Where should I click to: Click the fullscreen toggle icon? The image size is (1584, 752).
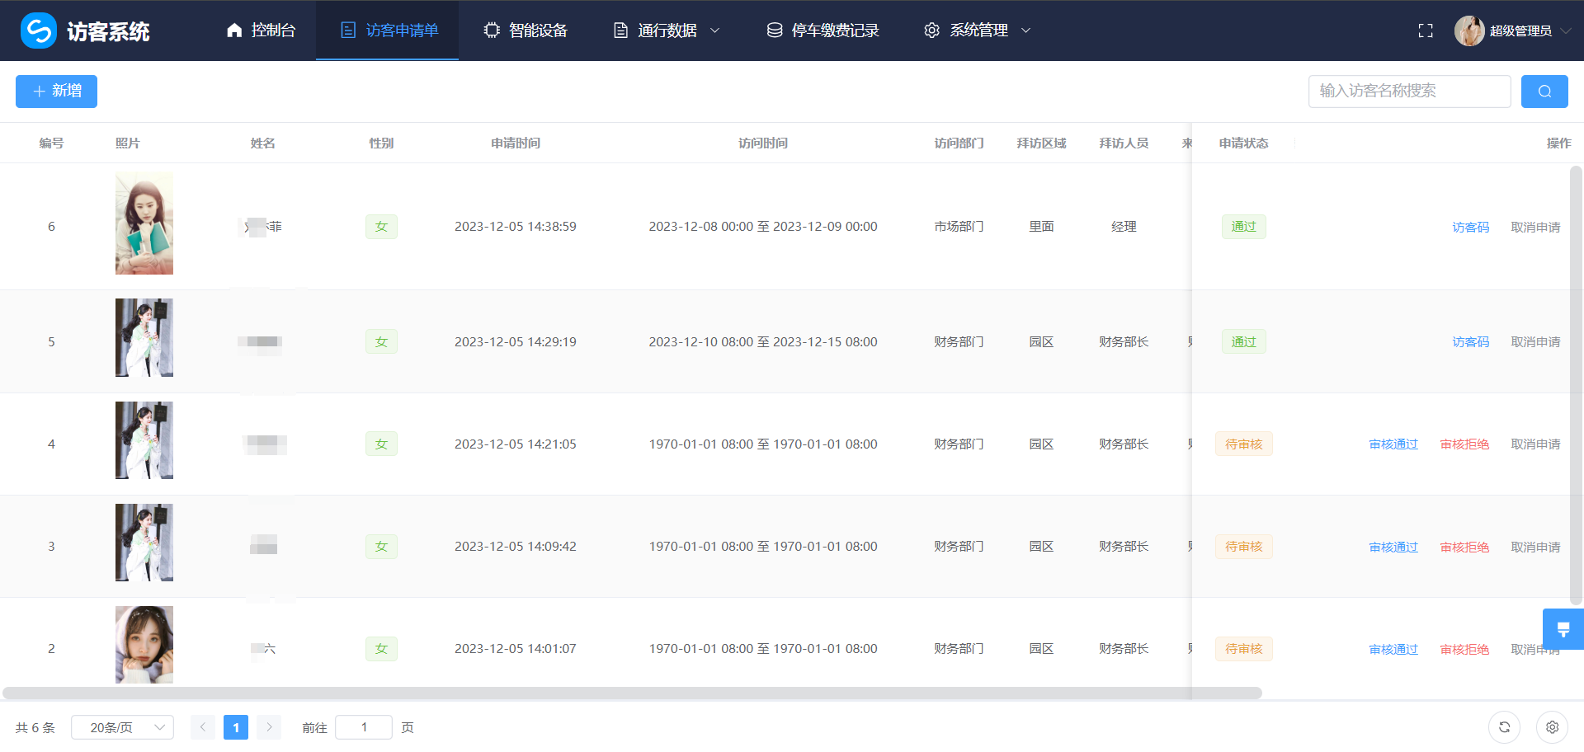[1425, 31]
